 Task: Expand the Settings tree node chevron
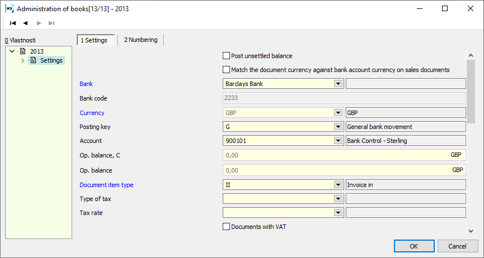click(x=23, y=60)
